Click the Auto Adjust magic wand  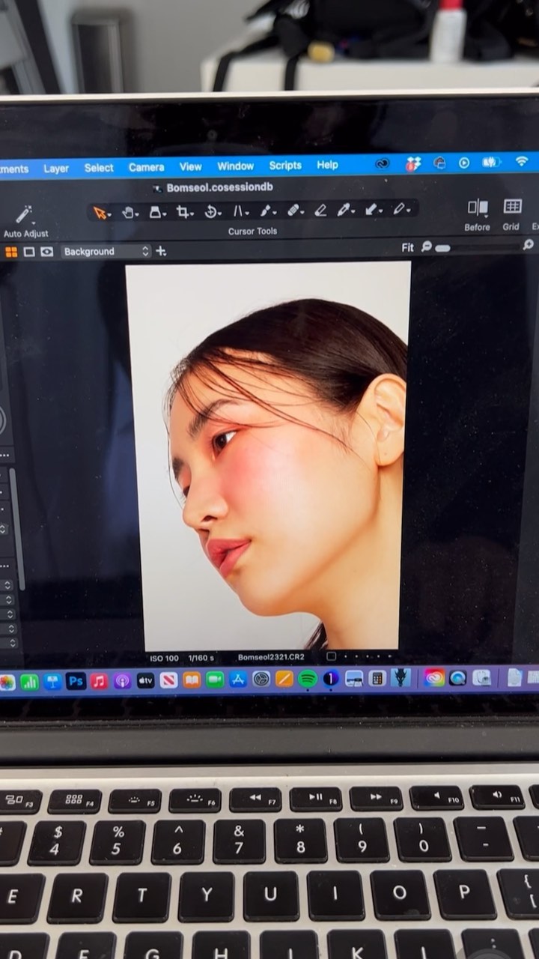tap(24, 216)
